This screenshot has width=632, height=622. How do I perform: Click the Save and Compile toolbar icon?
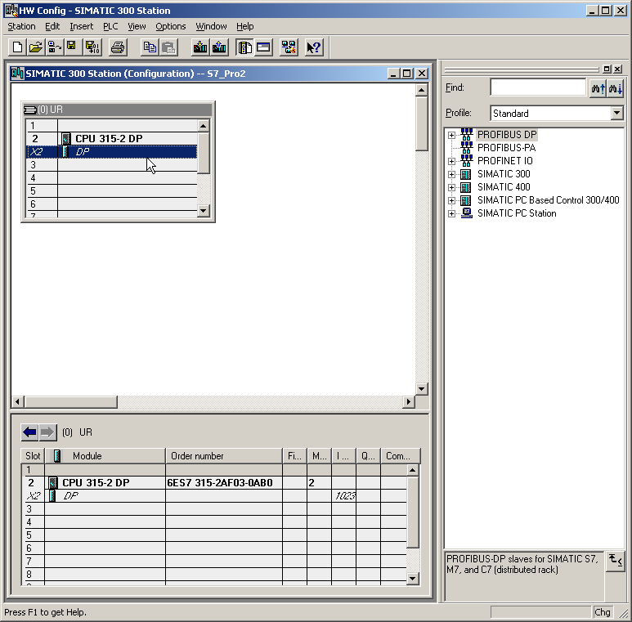tap(92, 47)
